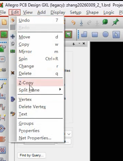The width and height of the screenshot is (123, 161).
Task: Expand the Split Plane submenu arrow
Action: click(x=60, y=89)
